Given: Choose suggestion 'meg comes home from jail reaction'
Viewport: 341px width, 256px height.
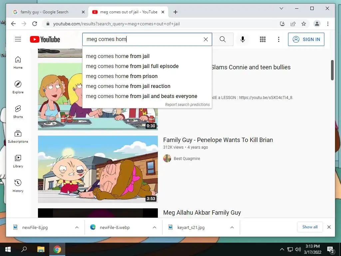Looking at the screenshot, I should (147, 86).
